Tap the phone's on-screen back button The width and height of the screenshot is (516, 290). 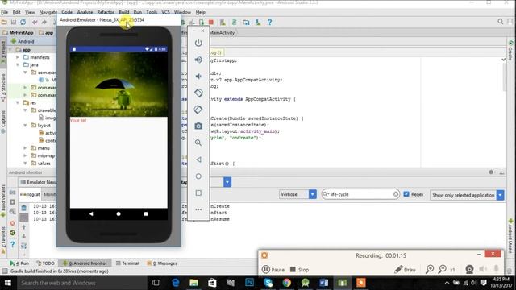91,213
